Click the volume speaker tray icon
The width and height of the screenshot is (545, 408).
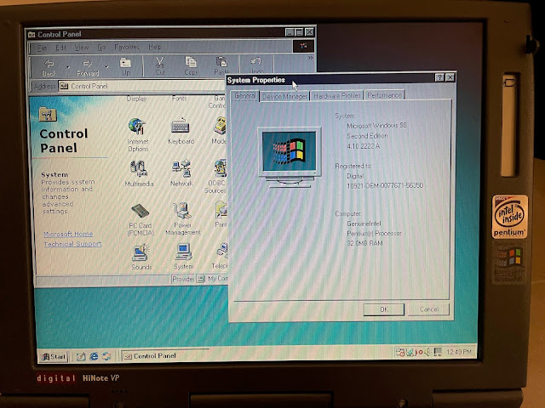(x=427, y=352)
